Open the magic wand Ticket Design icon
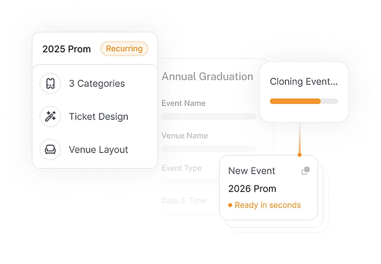Screen dimensions: 381x264 pyautogui.click(x=50, y=116)
